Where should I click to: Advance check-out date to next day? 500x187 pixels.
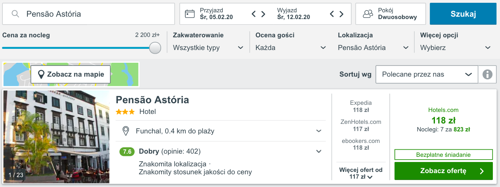[341, 14]
